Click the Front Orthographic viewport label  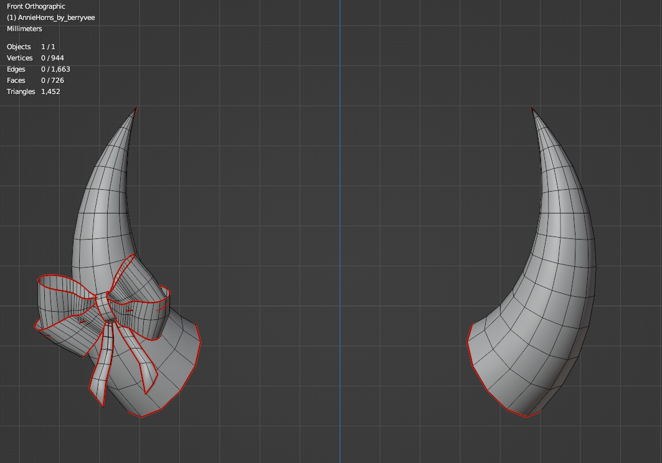tap(35, 6)
